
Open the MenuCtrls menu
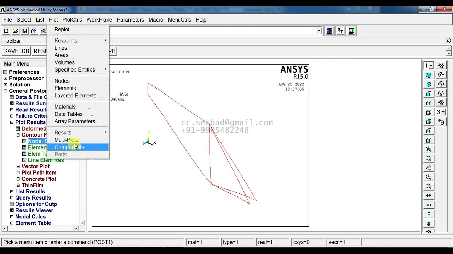(179, 20)
